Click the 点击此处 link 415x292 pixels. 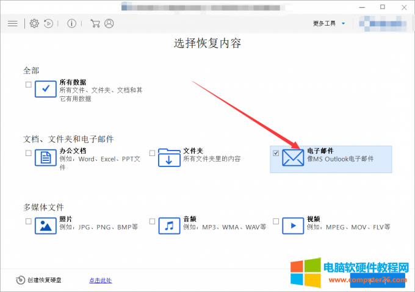point(100,280)
